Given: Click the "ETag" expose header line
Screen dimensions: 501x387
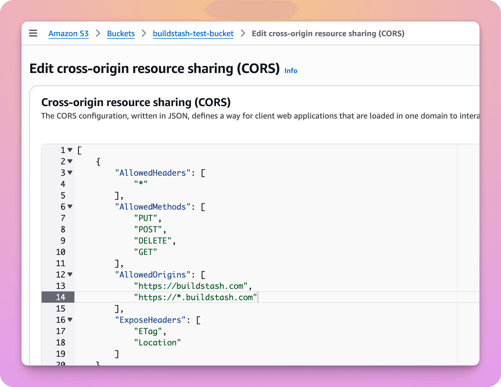Looking at the screenshot, I should click(148, 331).
